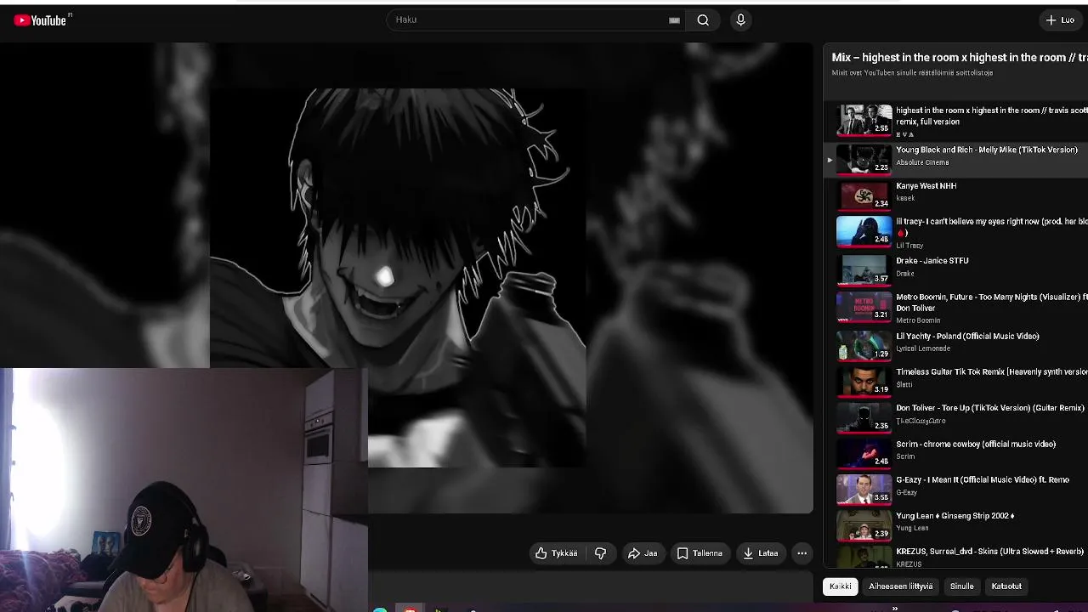The width and height of the screenshot is (1088, 612).
Task: Start voice search with the microphone
Action: (740, 20)
